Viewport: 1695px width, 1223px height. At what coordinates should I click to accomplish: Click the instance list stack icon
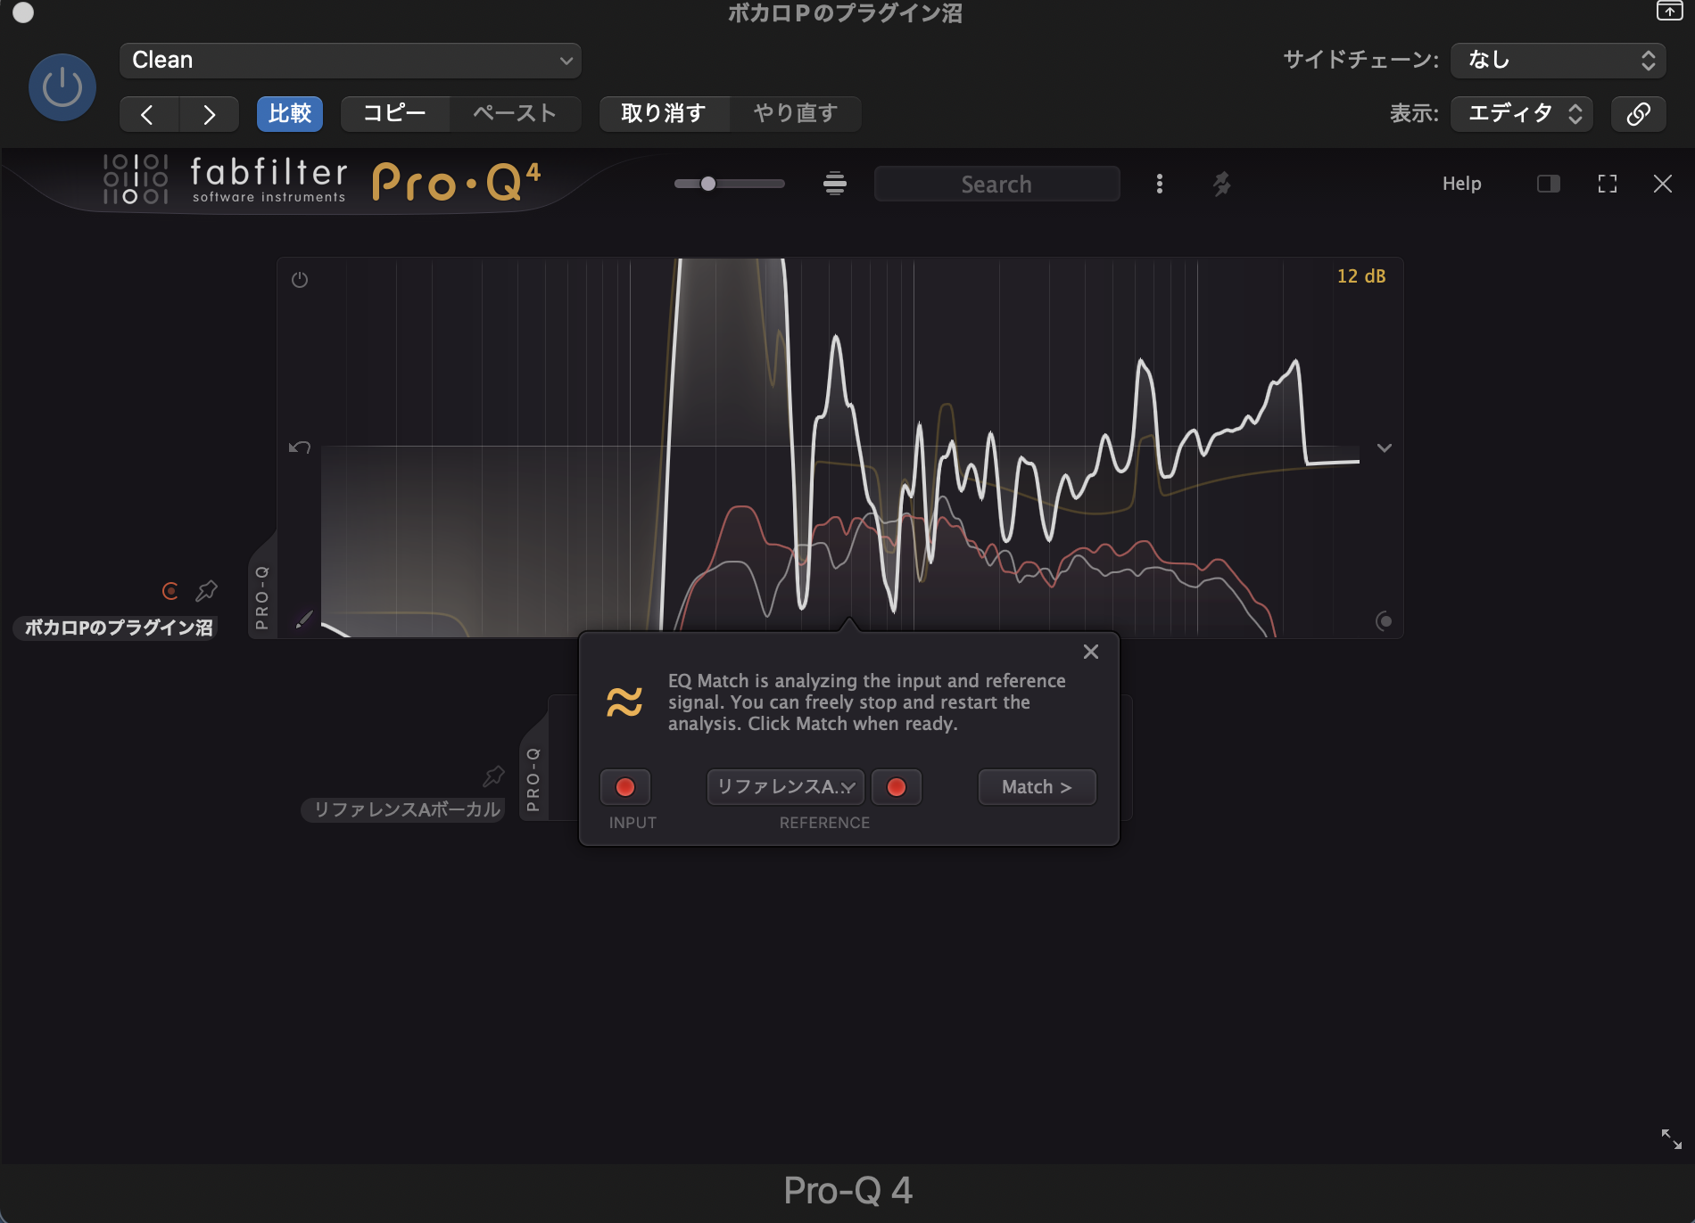(x=835, y=184)
